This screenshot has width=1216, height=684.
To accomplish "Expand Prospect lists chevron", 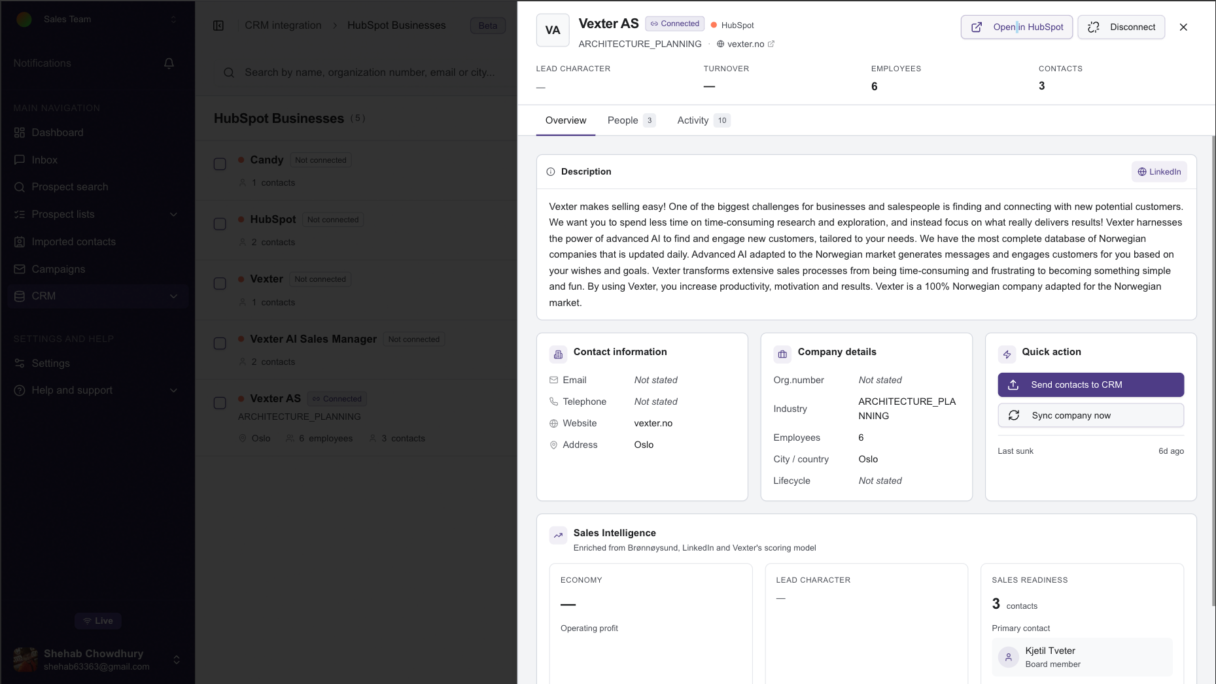I will 173,214.
